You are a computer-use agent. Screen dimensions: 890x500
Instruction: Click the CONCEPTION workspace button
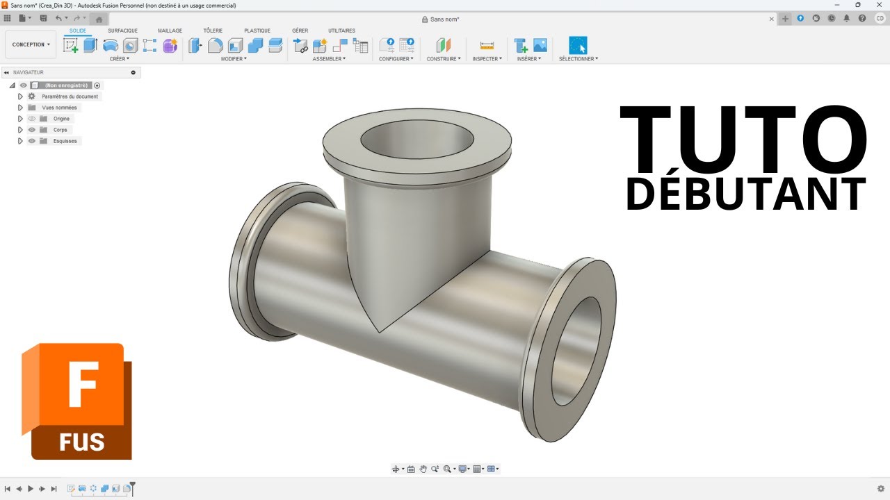click(x=30, y=44)
